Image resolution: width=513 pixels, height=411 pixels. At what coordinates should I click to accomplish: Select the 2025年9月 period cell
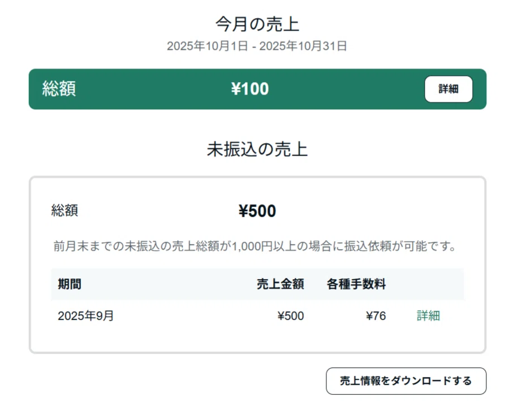pos(86,316)
